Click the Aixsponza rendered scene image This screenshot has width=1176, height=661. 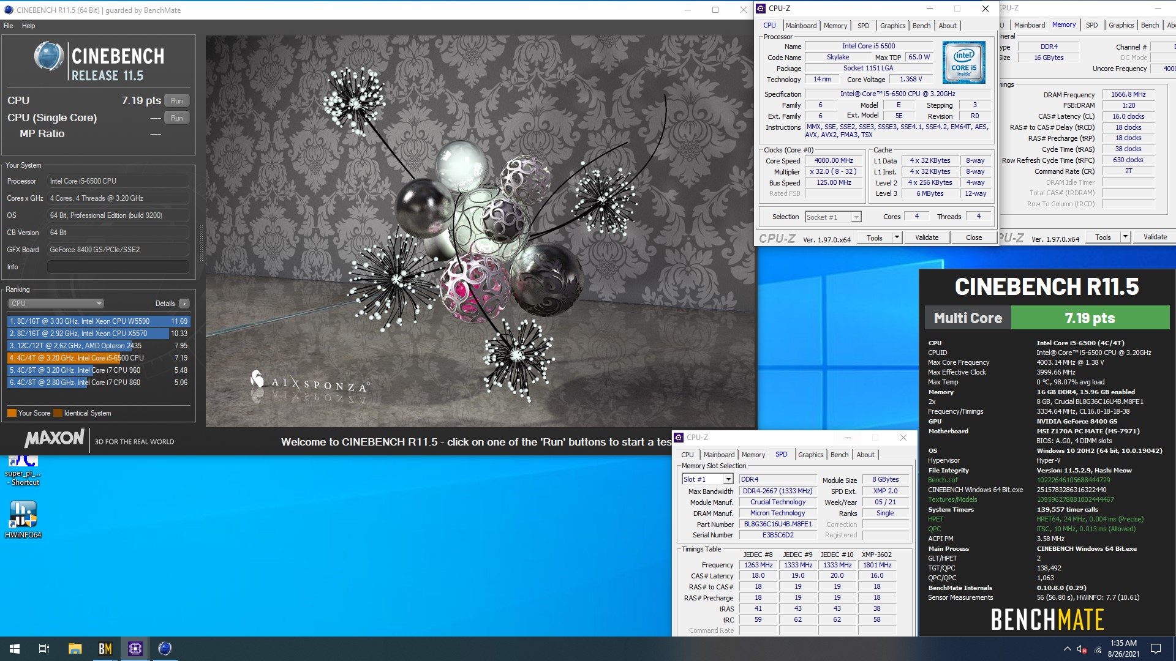[x=481, y=231]
